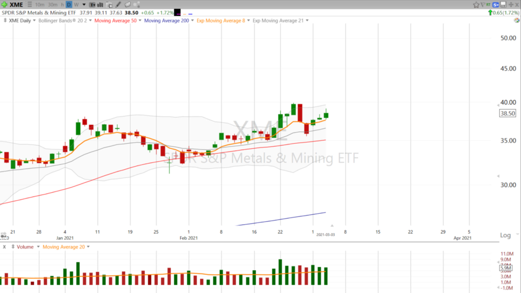The height and width of the screenshot is (293, 521).
Task: Click the 30.00 price axis label
Action: coord(508,185)
